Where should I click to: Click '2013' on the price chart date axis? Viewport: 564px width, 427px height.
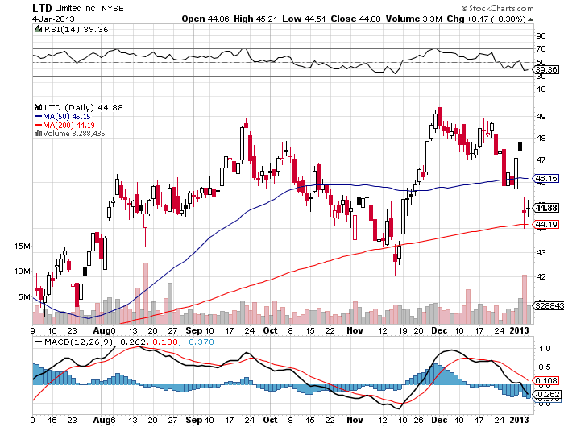520,330
